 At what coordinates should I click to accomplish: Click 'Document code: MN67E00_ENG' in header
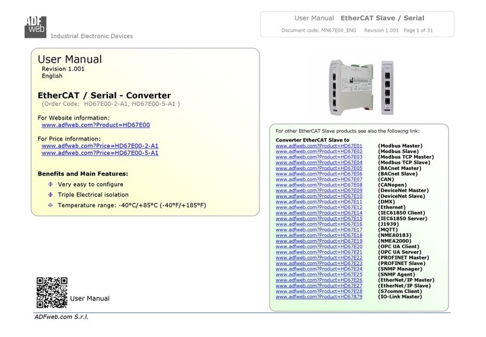319,30
